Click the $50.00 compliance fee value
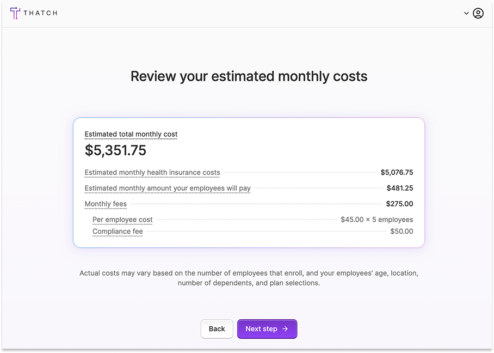 pyautogui.click(x=402, y=231)
